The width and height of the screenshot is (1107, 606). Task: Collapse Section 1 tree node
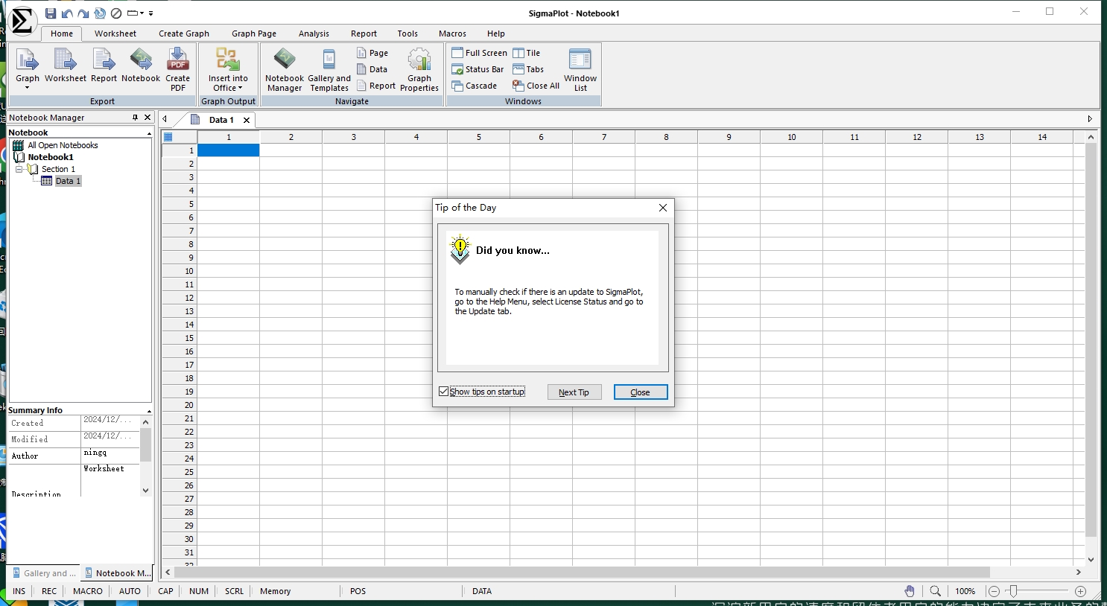pos(19,169)
